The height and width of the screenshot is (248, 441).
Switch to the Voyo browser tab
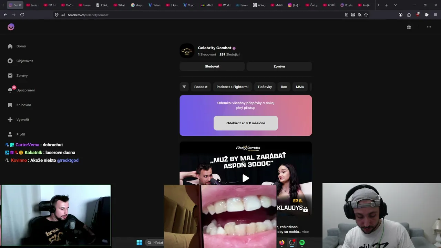pos(189,5)
